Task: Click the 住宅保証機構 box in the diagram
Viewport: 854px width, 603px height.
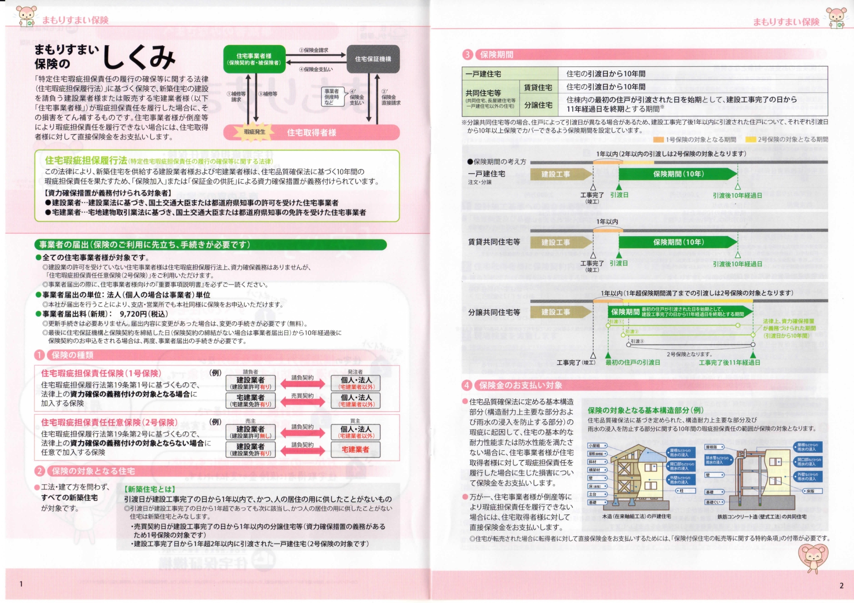Action: click(373, 58)
